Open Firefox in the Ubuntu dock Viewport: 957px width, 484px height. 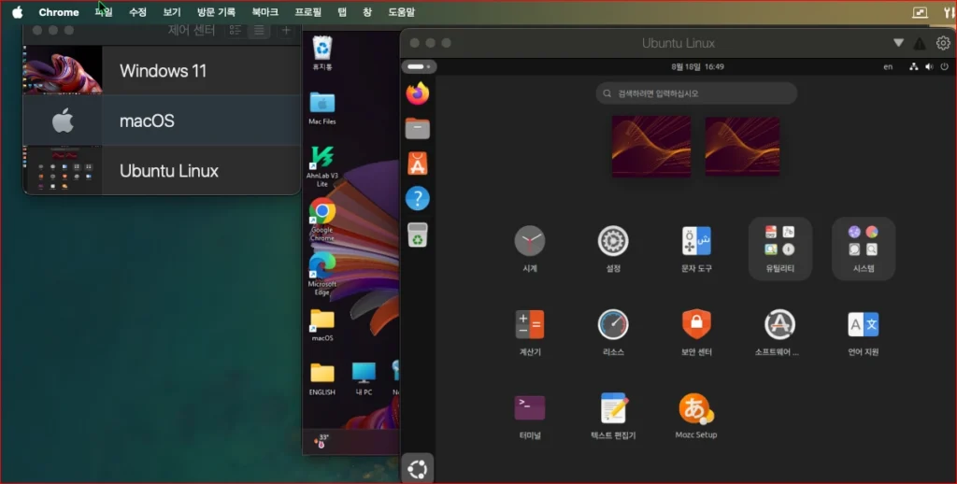[x=418, y=93]
